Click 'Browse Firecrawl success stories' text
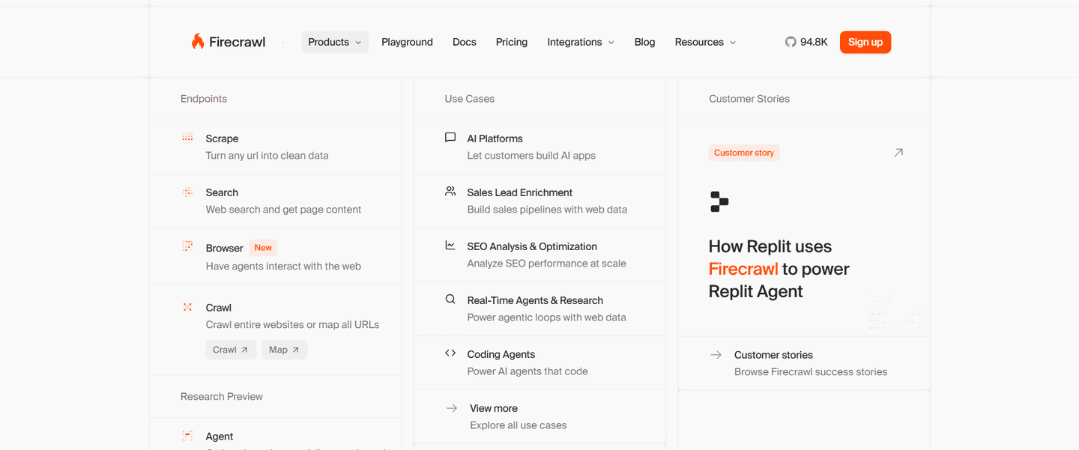Viewport: 1079px width, 450px height. click(x=811, y=372)
